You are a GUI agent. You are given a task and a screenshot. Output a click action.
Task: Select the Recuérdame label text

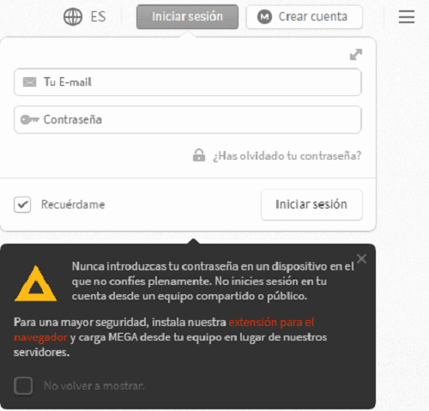pyautogui.click(x=73, y=204)
